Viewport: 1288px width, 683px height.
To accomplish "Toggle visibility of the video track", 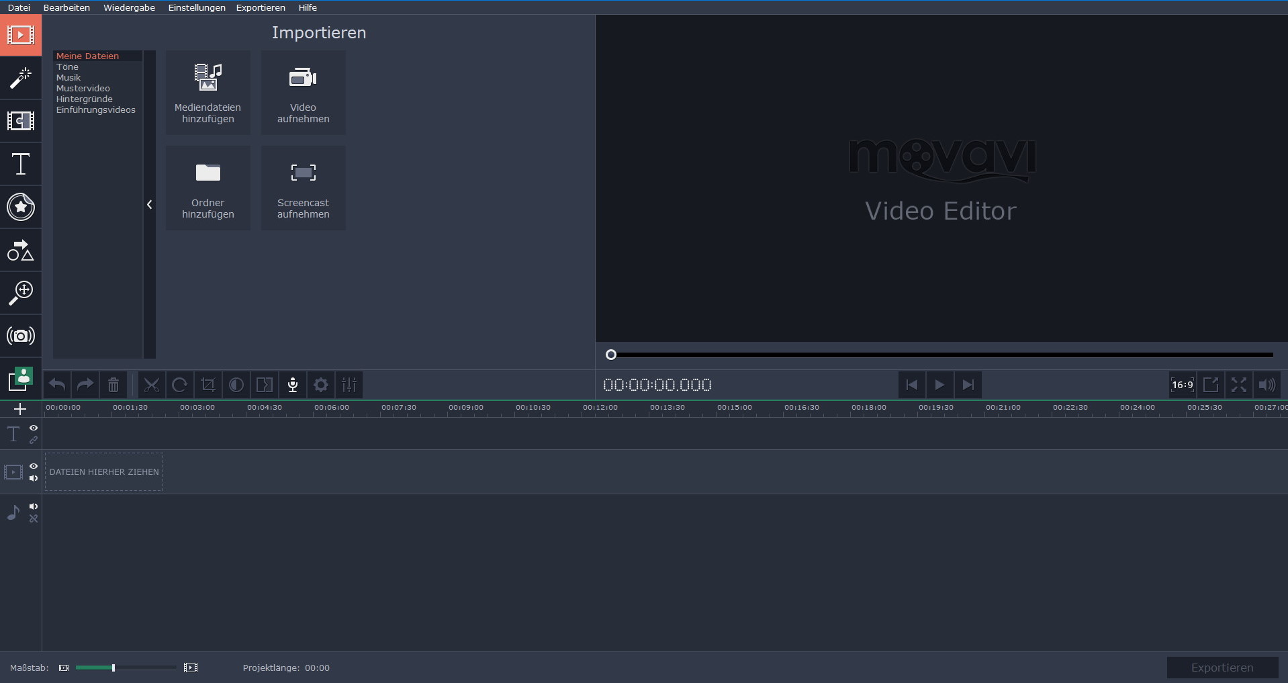I will [34, 466].
